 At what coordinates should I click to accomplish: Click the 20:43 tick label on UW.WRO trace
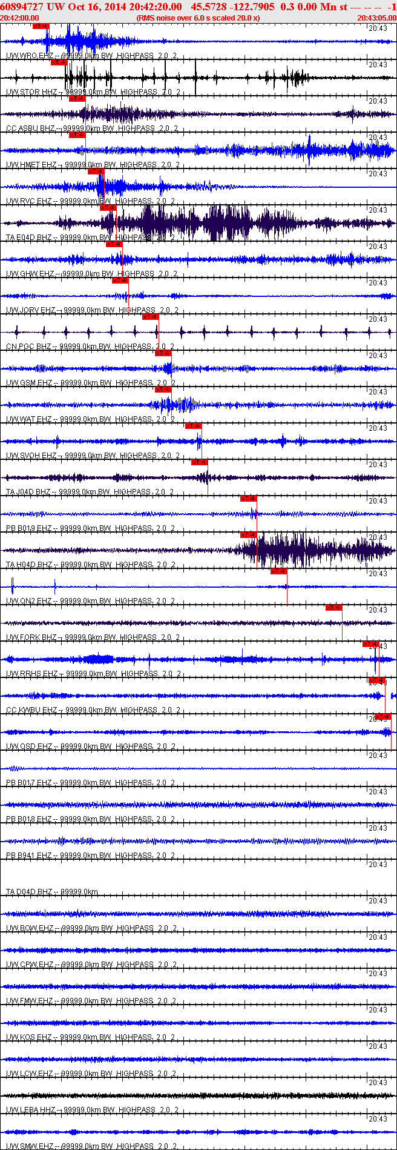point(378,28)
